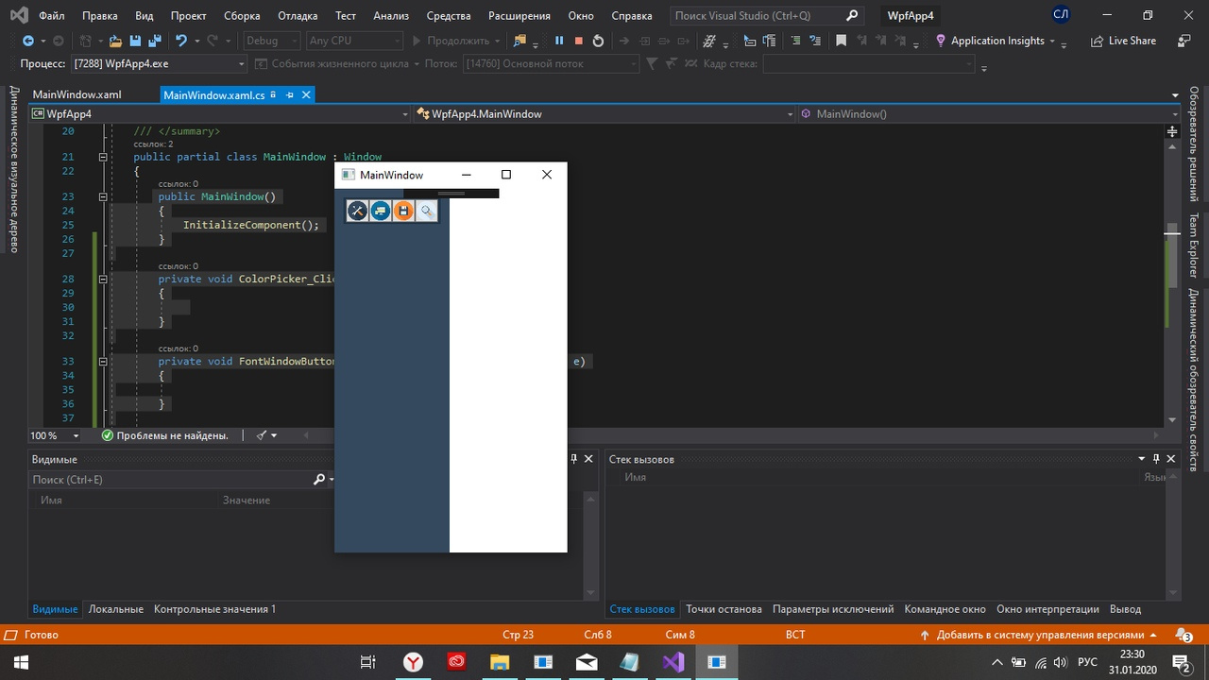Pause debugging execution
Viewport: 1209px width, 680px height.
(558, 41)
